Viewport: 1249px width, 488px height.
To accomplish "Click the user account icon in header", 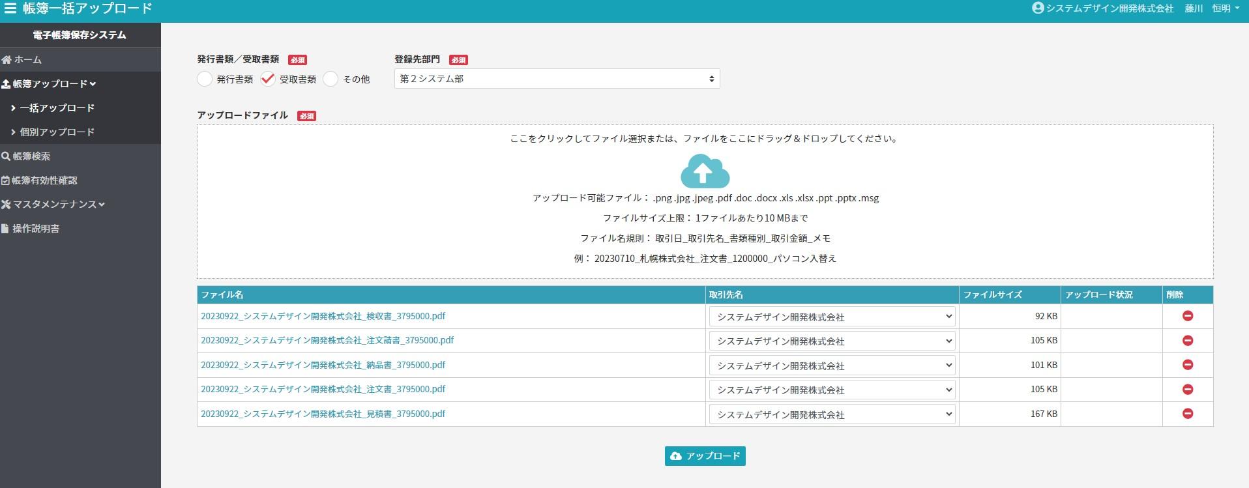I will click(x=1038, y=8).
